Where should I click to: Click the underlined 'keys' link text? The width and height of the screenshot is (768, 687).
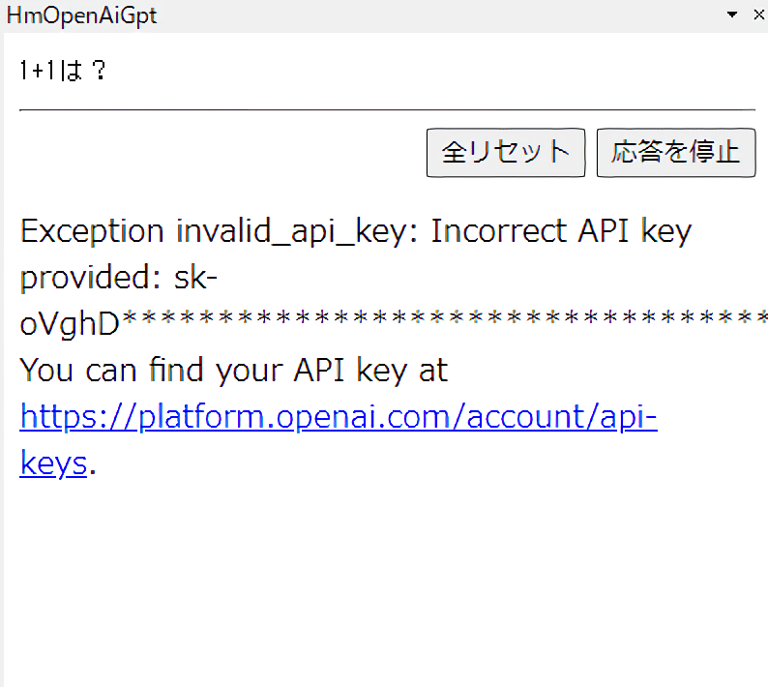pos(53,463)
